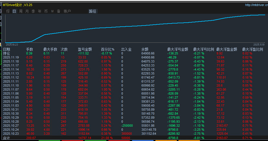Select the 2025.11.18 date row

coord(11,61)
